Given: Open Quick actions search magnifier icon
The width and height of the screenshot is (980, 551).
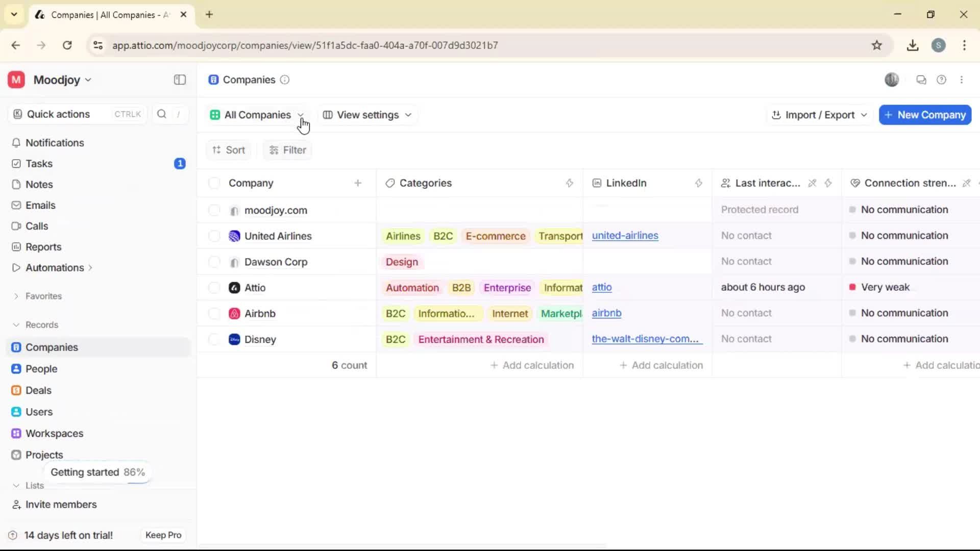Looking at the screenshot, I should pos(161,114).
